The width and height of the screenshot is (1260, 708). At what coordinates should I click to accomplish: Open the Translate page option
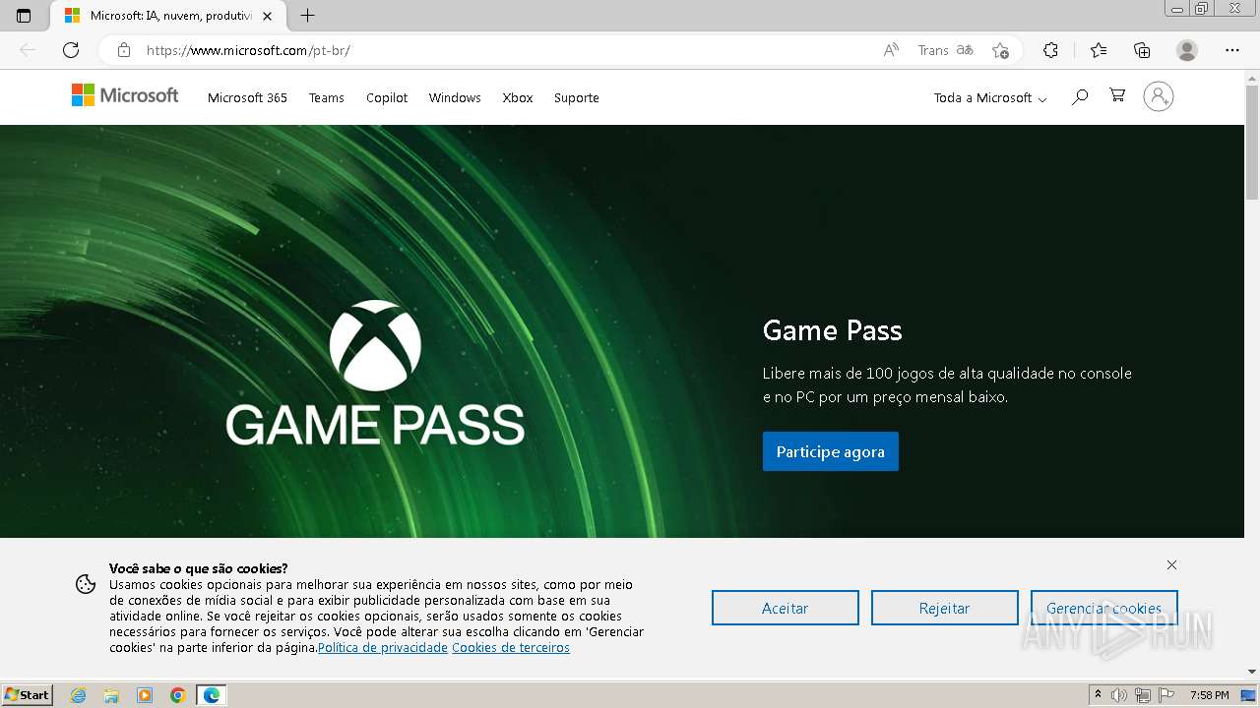(946, 50)
